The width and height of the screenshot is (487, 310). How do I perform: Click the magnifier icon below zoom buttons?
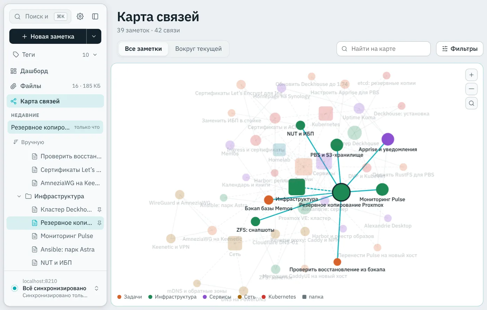[x=471, y=103]
